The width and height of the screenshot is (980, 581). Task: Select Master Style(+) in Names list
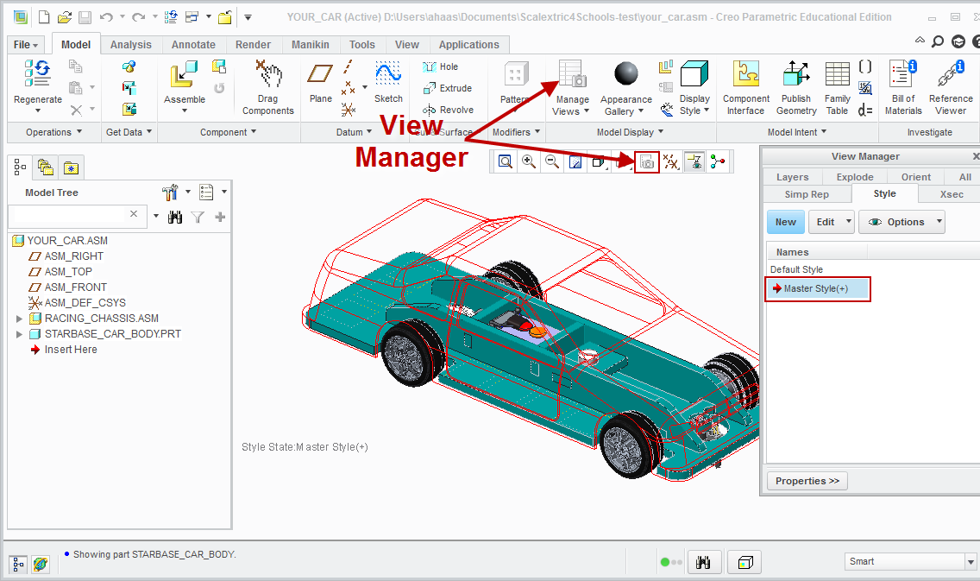click(817, 289)
